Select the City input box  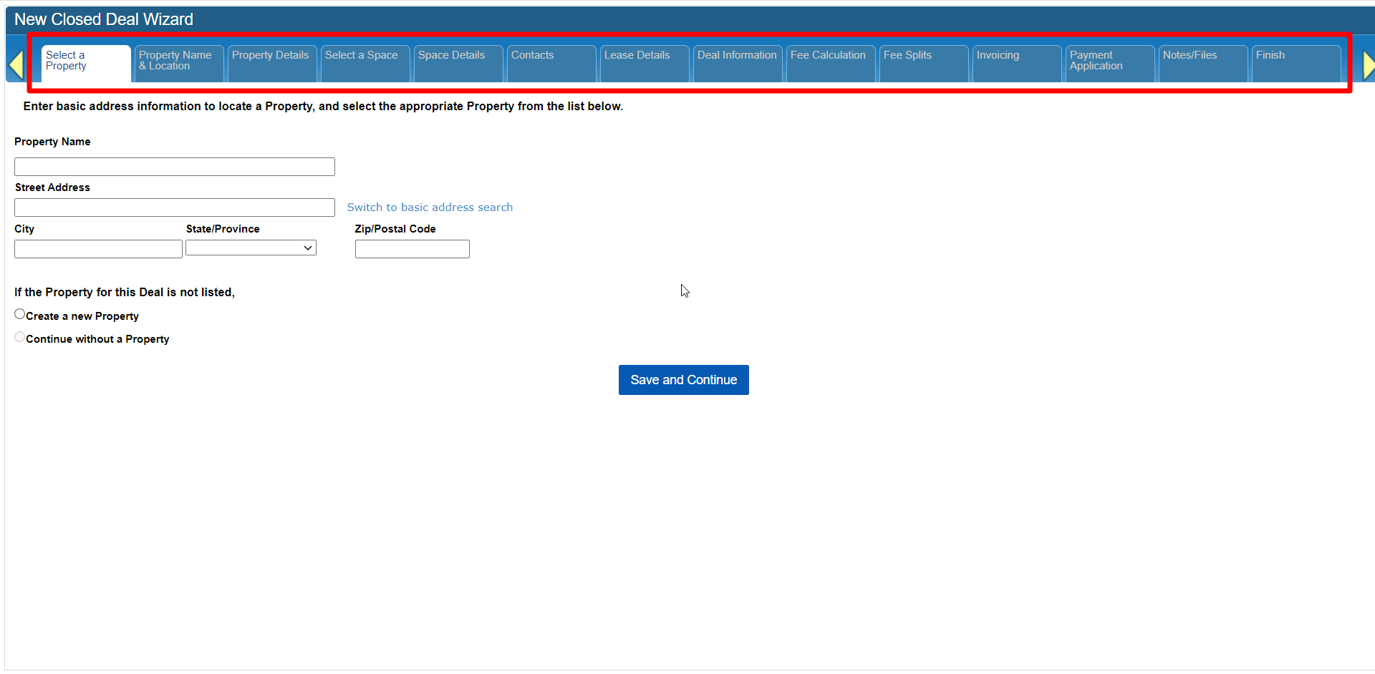(98, 249)
